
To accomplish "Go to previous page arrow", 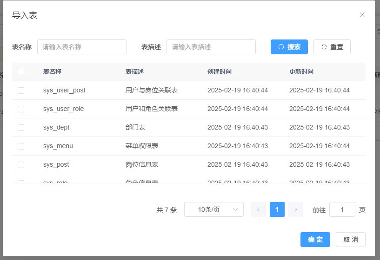I will point(259,209).
